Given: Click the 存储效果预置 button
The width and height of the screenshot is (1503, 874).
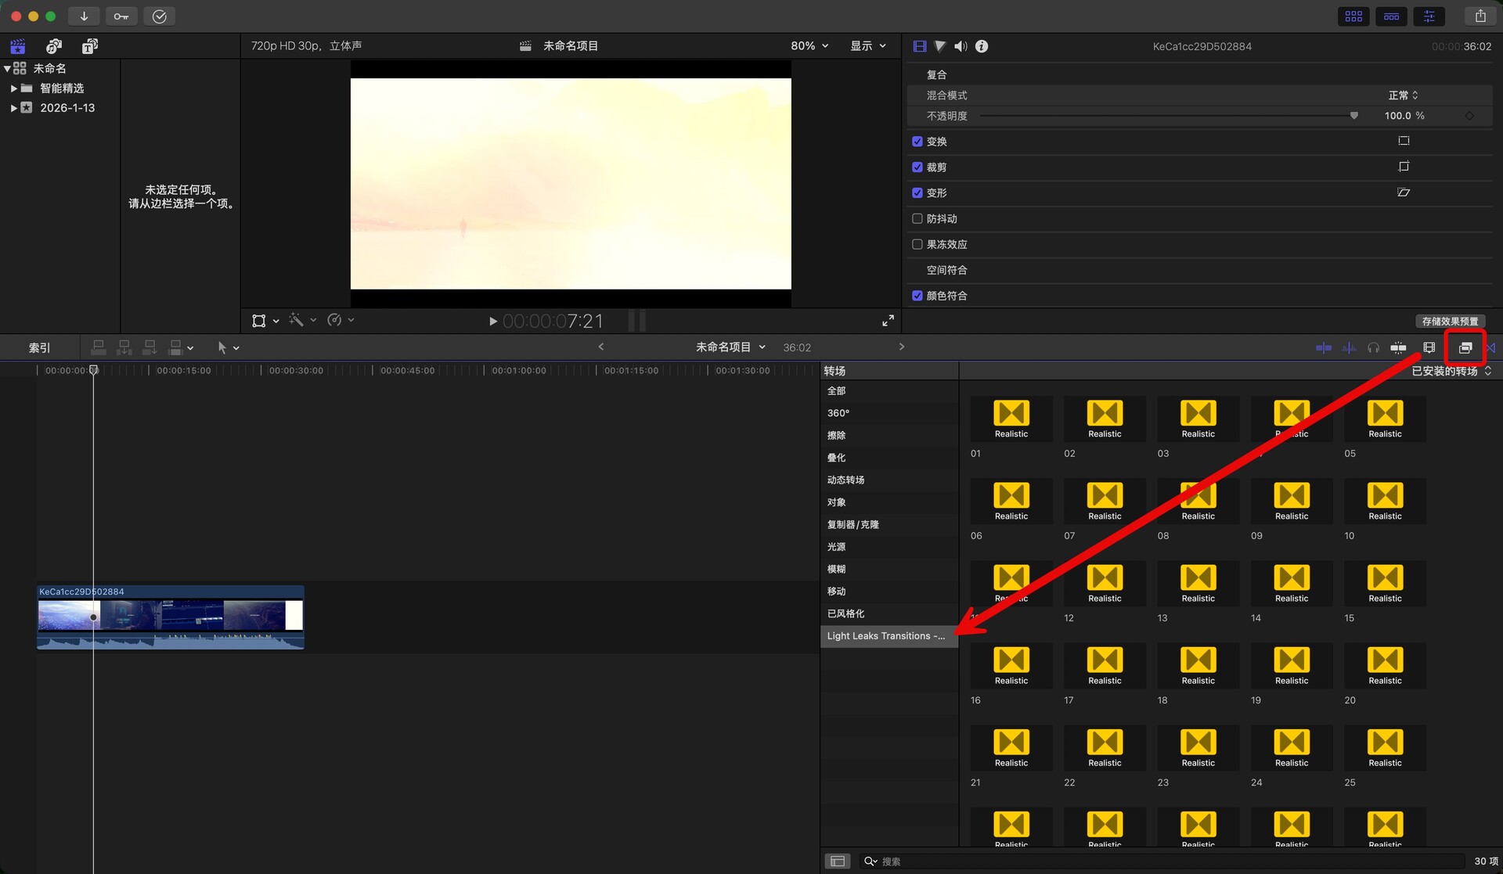Looking at the screenshot, I should coord(1450,321).
